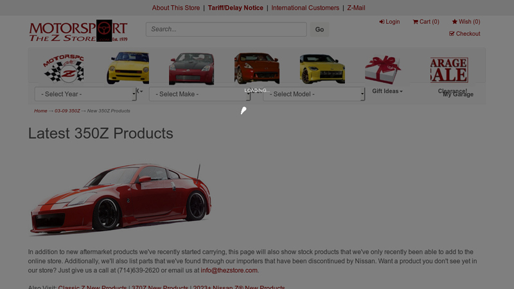Open the Login page
Viewport: 514px width, 289px height.
[389, 22]
